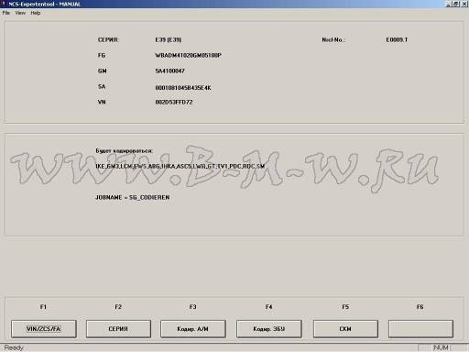469x352 pixels.
Task: Click the F4 label above Кодир. ЗБУ
Action: tap(269, 307)
